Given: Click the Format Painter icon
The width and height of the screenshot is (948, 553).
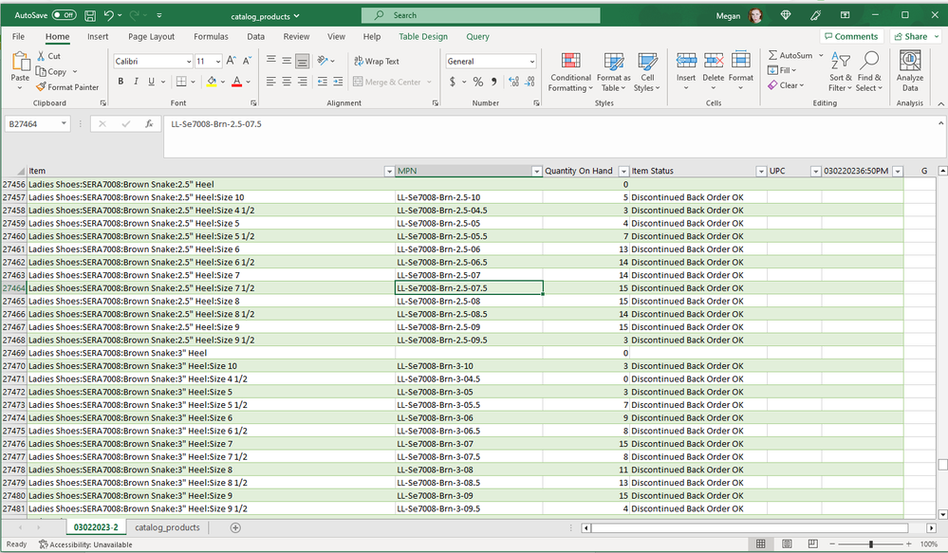Looking at the screenshot, I should [x=42, y=87].
